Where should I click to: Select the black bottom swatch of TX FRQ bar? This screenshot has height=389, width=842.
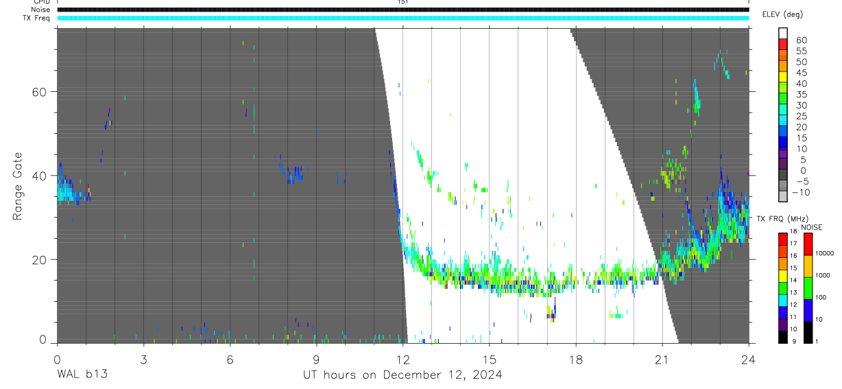click(x=783, y=337)
